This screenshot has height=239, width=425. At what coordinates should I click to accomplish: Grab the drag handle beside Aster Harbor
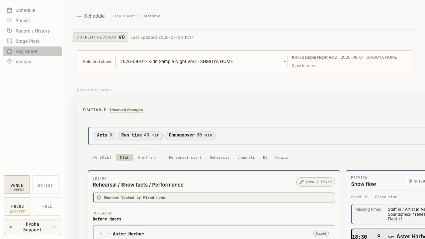pyautogui.click(x=101, y=234)
